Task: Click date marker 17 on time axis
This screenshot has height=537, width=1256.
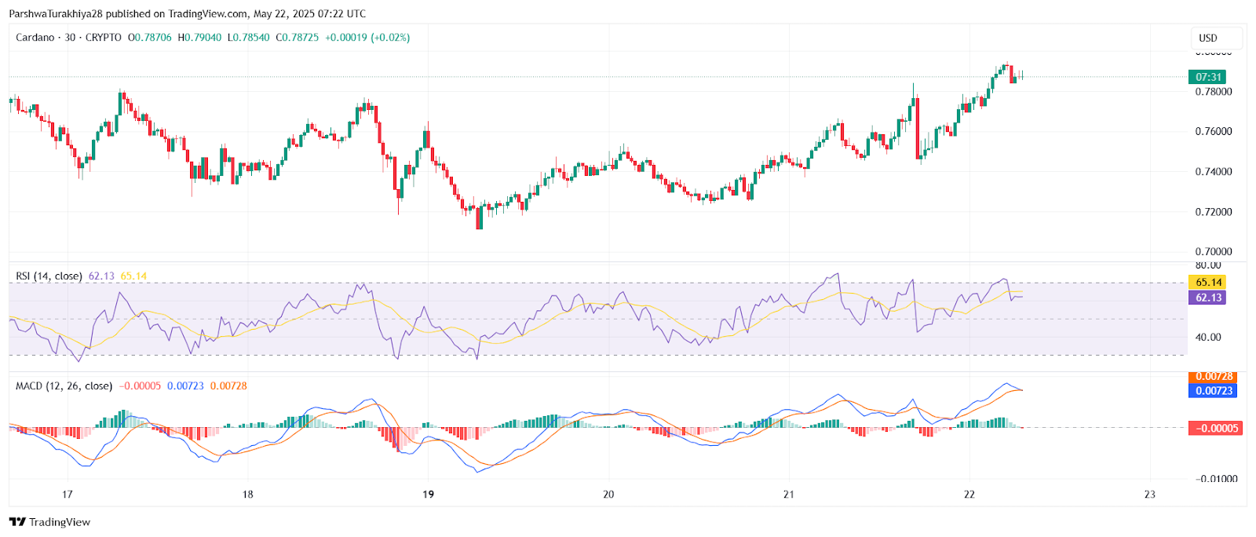Action: pos(68,495)
